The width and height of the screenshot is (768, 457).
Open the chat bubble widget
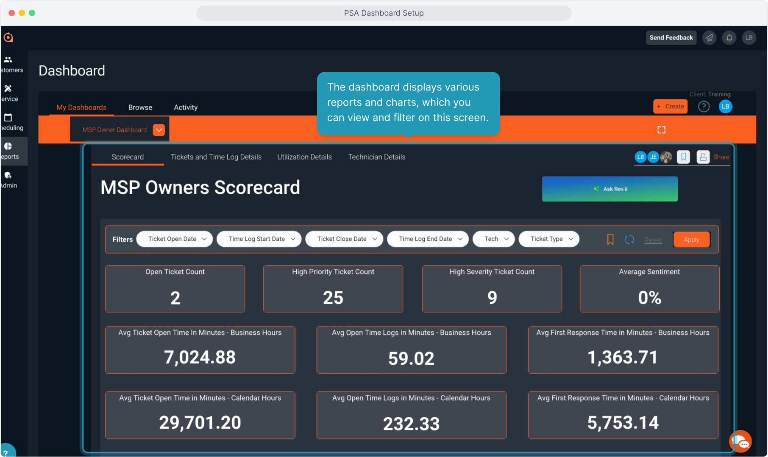point(740,441)
